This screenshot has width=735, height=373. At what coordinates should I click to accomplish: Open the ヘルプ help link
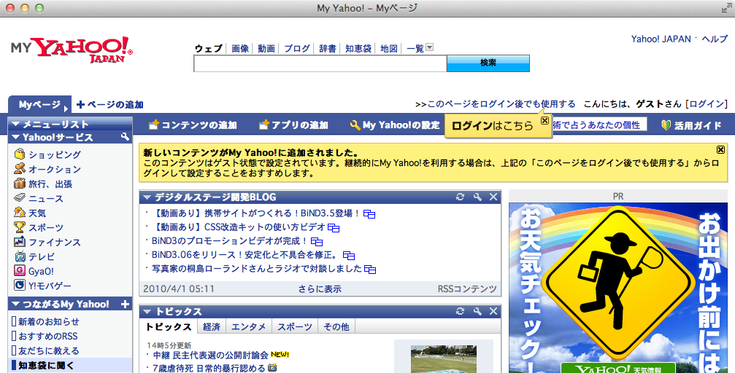tap(715, 39)
